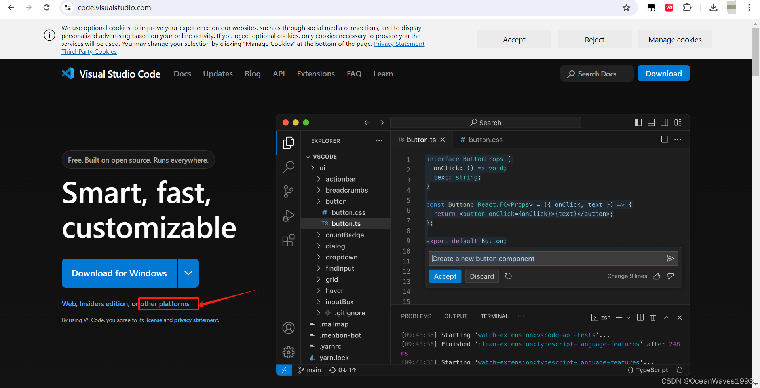Toggle secondary side bar layout icon
Image resolution: width=760 pixels, height=388 pixels.
pos(665,123)
